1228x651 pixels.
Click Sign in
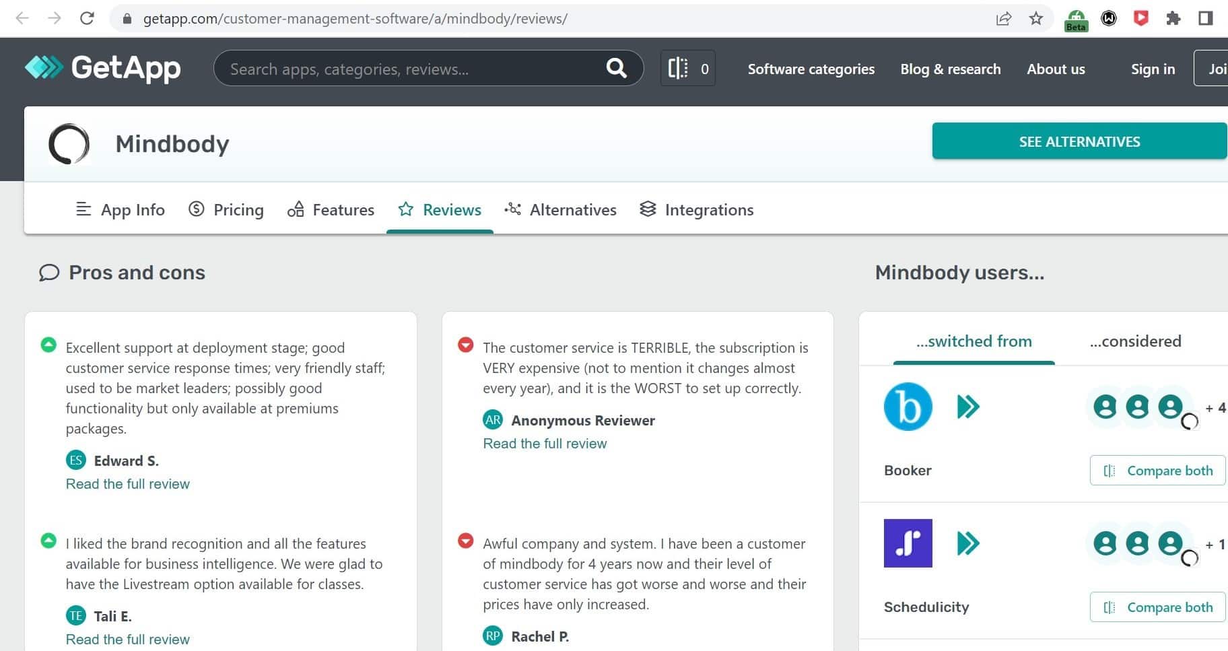pos(1153,69)
